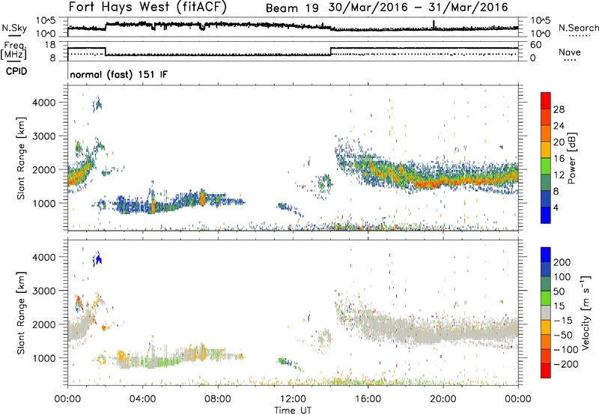
Task: Click 'Slant Range [km]' label of power panel
Action: tap(21, 158)
